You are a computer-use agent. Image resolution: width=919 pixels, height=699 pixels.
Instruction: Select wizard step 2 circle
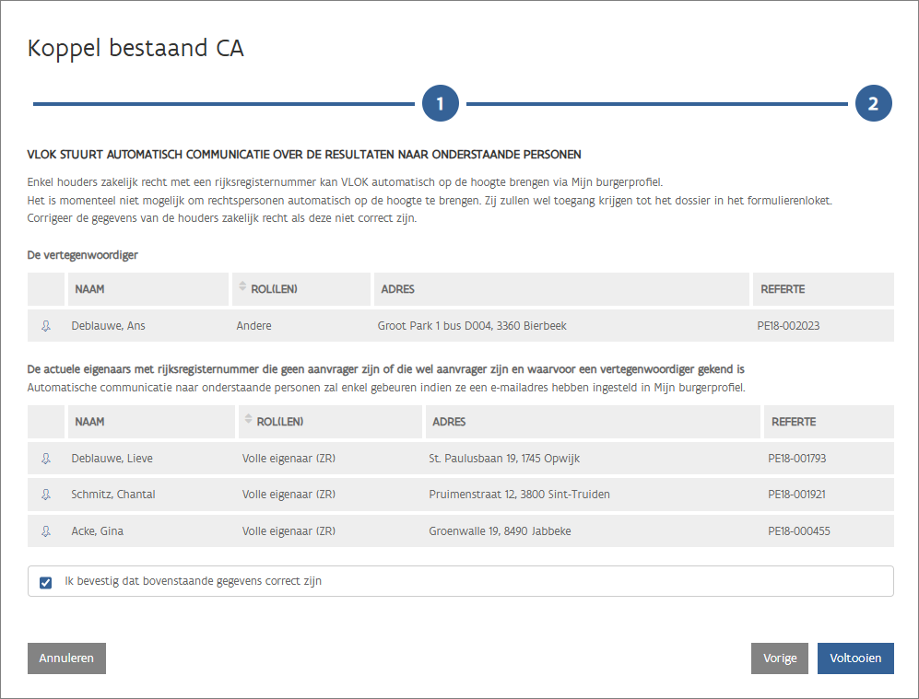(x=873, y=103)
